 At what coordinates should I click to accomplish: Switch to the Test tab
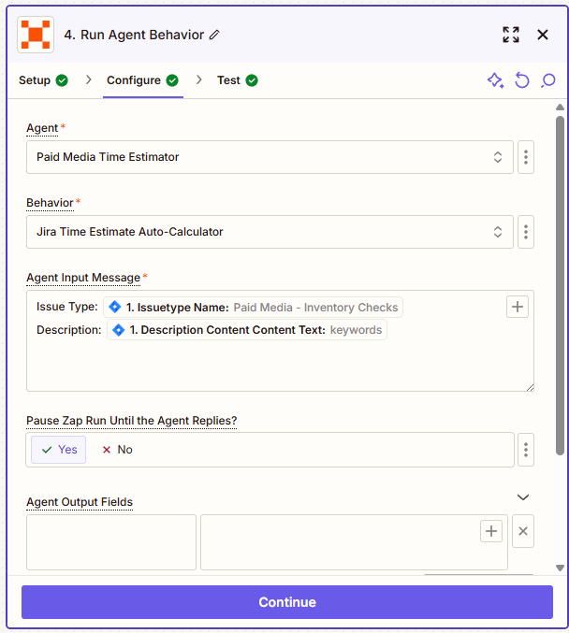(x=237, y=80)
